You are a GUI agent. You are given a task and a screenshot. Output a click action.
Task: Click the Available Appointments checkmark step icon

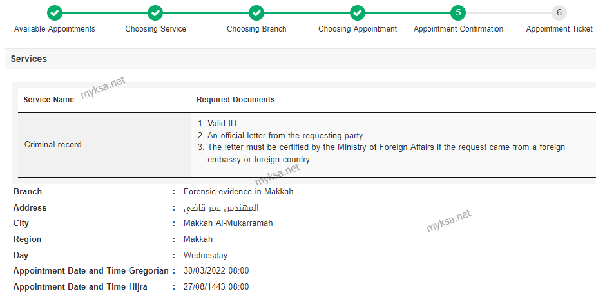(x=55, y=13)
